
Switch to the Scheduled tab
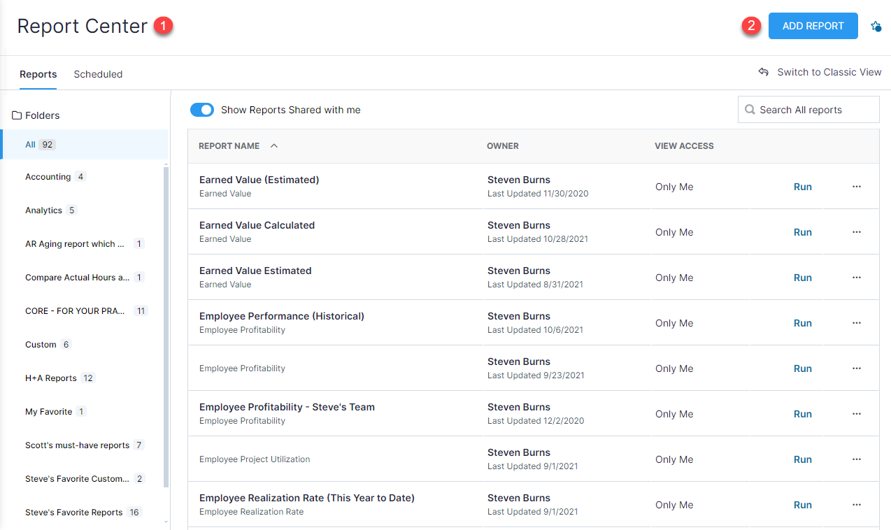(x=98, y=74)
